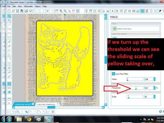
Task: Close trace selection with the x mark
Action: pyautogui.click(x=91, y=22)
